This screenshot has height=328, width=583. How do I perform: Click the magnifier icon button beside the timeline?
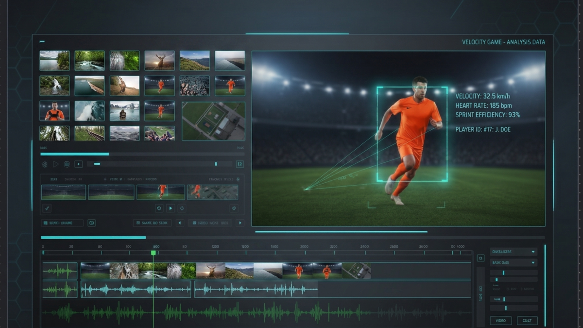click(480, 258)
